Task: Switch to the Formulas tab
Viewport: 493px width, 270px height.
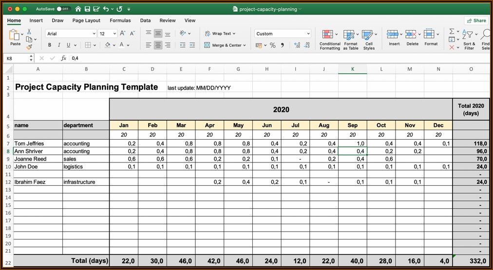Action: click(x=120, y=20)
